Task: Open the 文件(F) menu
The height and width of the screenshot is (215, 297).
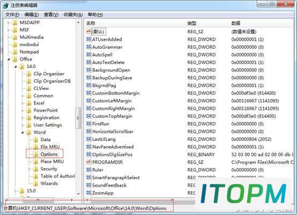Action: pos(12,14)
